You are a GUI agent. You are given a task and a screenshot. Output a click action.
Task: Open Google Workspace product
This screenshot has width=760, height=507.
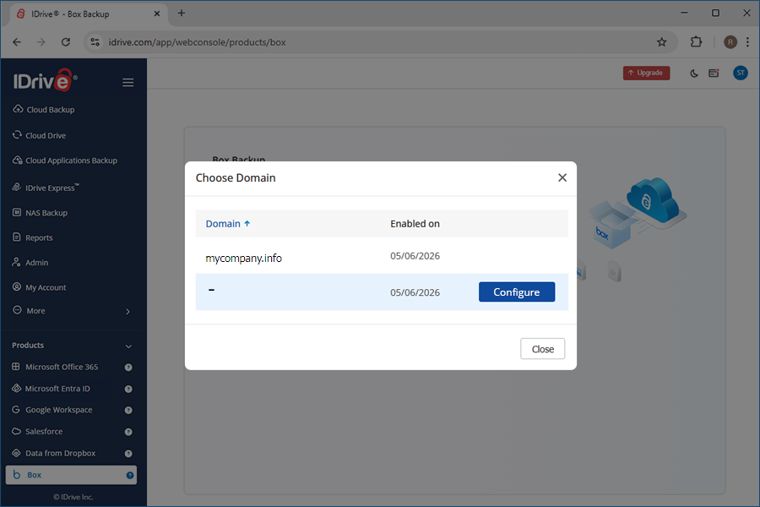(52, 410)
